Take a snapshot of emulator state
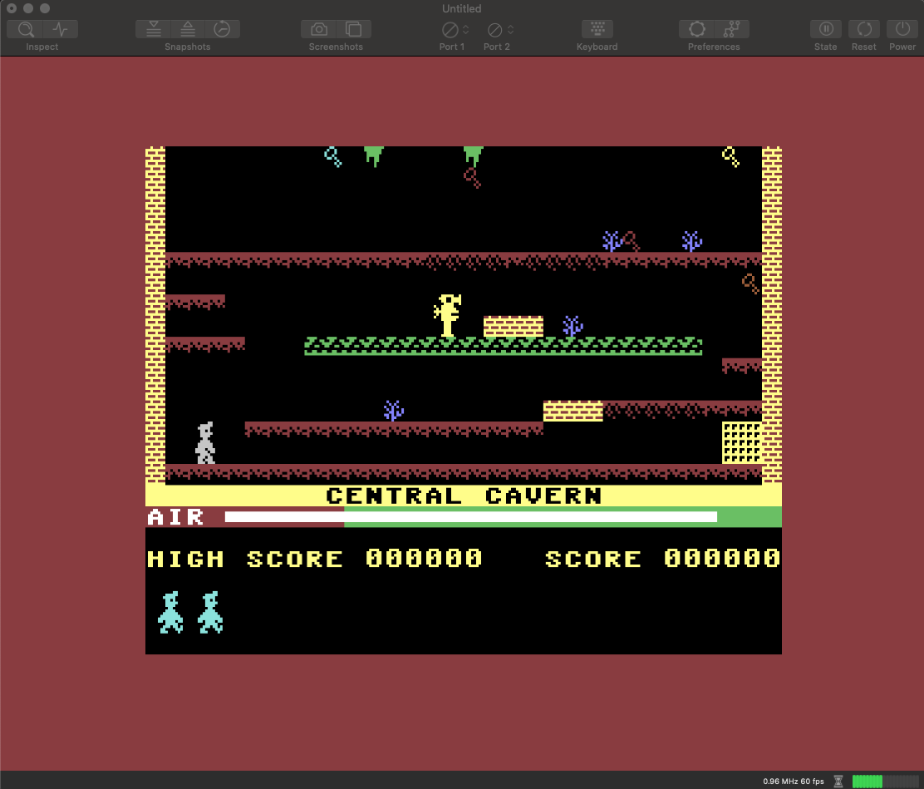The height and width of the screenshot is (789, 924). tap(153, 29)
